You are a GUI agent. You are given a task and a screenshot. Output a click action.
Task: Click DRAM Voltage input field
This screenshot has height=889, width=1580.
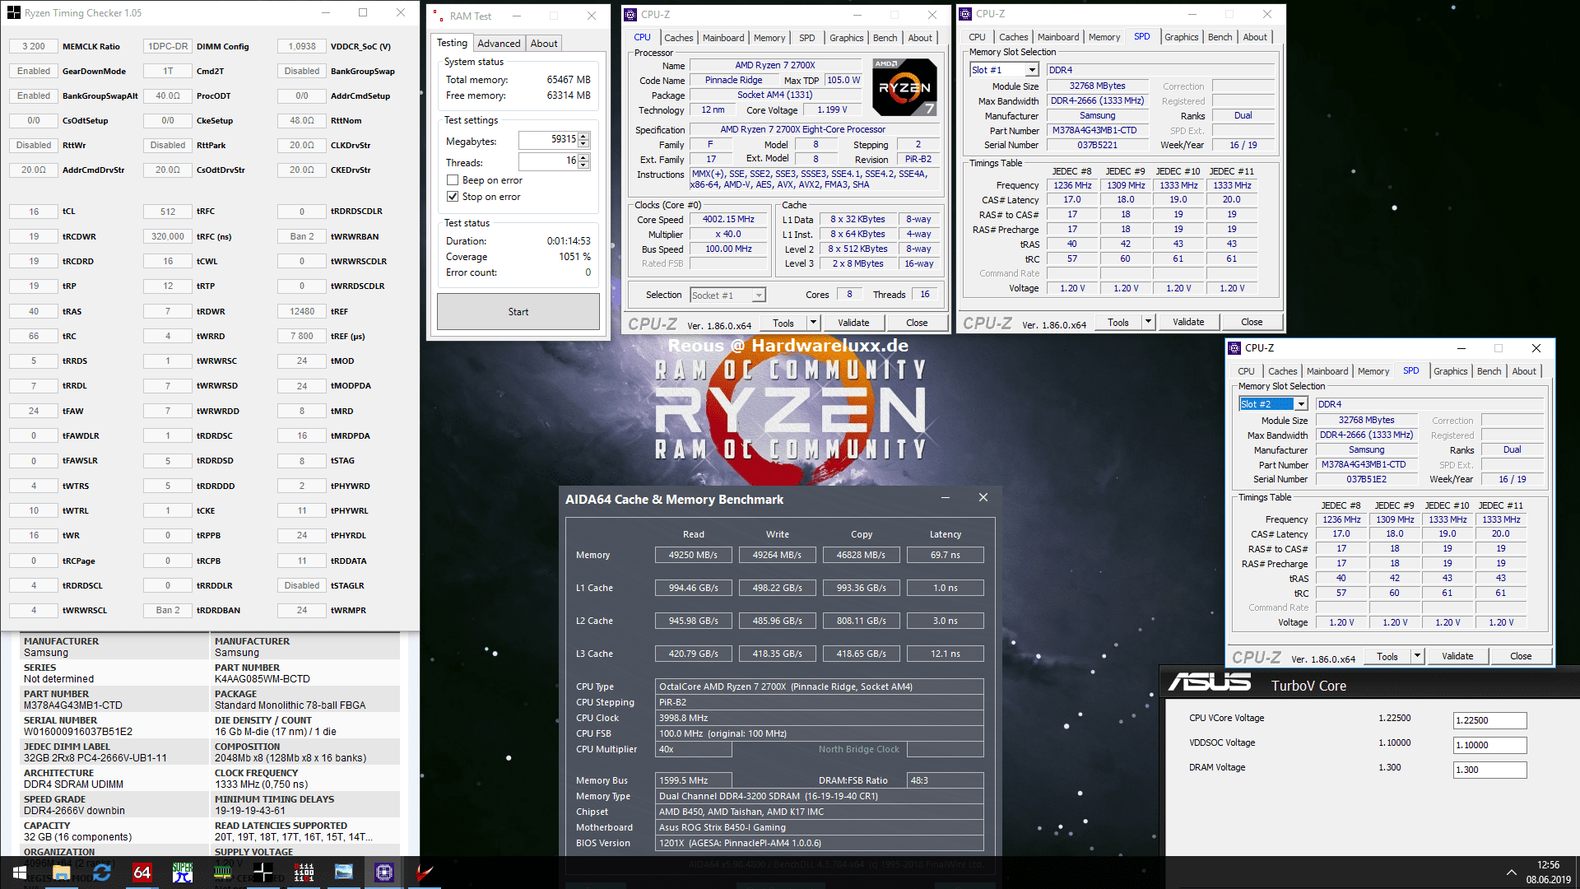click(x=1489, y=770)
